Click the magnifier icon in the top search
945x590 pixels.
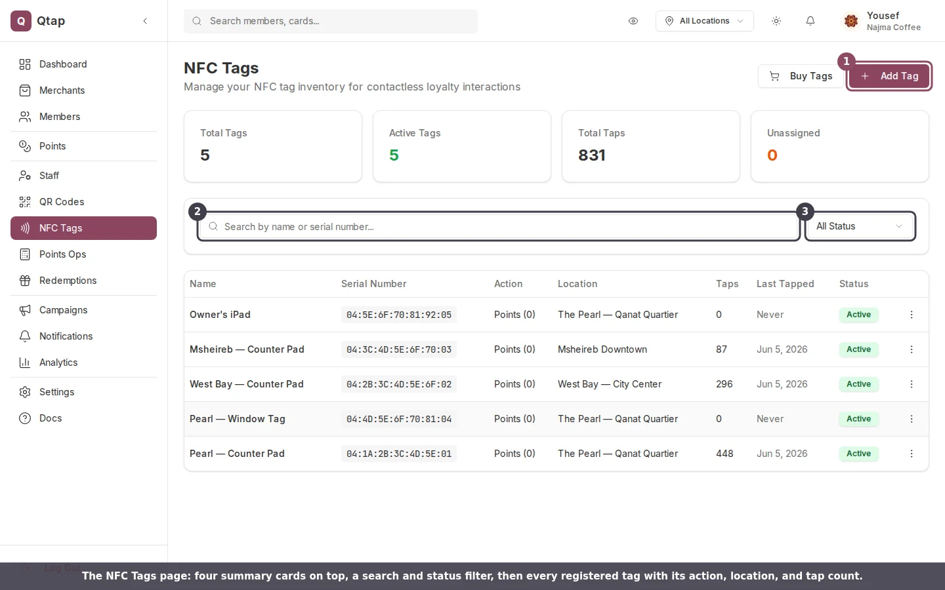[197, 21]
